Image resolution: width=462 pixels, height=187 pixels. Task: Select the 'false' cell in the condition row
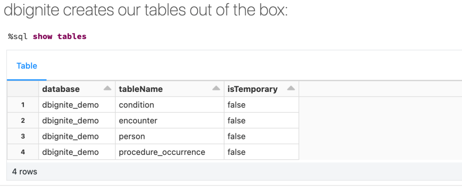(236, 105)
